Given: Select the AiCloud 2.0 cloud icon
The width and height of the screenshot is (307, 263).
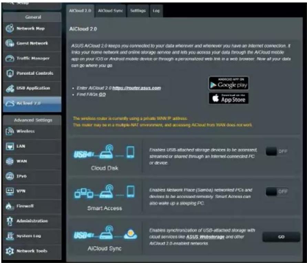Looking at the screenshot, I should (10, 103).
